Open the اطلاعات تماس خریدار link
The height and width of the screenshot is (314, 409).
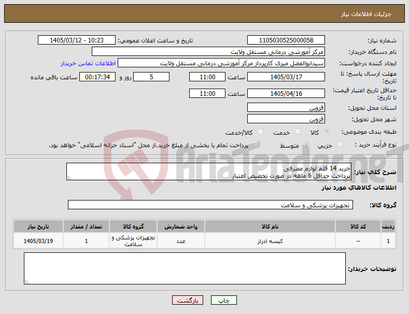(x=88, y=63)
